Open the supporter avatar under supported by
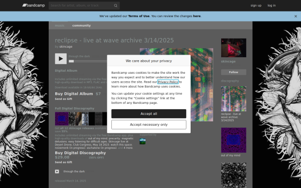This screenshot has width=301, height=188. tap(142, 141)
